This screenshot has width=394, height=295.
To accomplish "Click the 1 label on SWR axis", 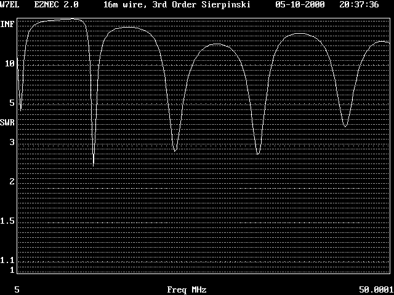I will 12,270.
